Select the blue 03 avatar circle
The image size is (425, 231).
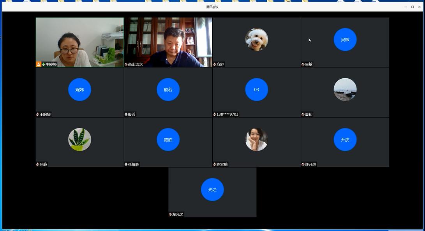pyautogui.click(x=256, y=89)
